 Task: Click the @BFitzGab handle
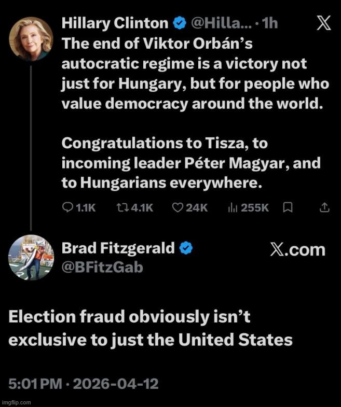tap(102, 266)
